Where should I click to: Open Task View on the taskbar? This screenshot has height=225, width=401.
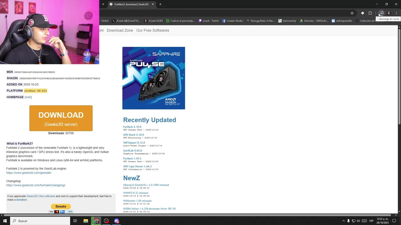click(75, 221)
